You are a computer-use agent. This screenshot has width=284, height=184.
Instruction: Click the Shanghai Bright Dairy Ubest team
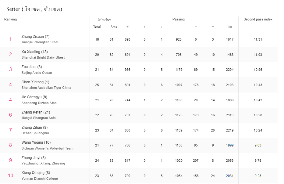pyautogui.click(x=43, y=57)
